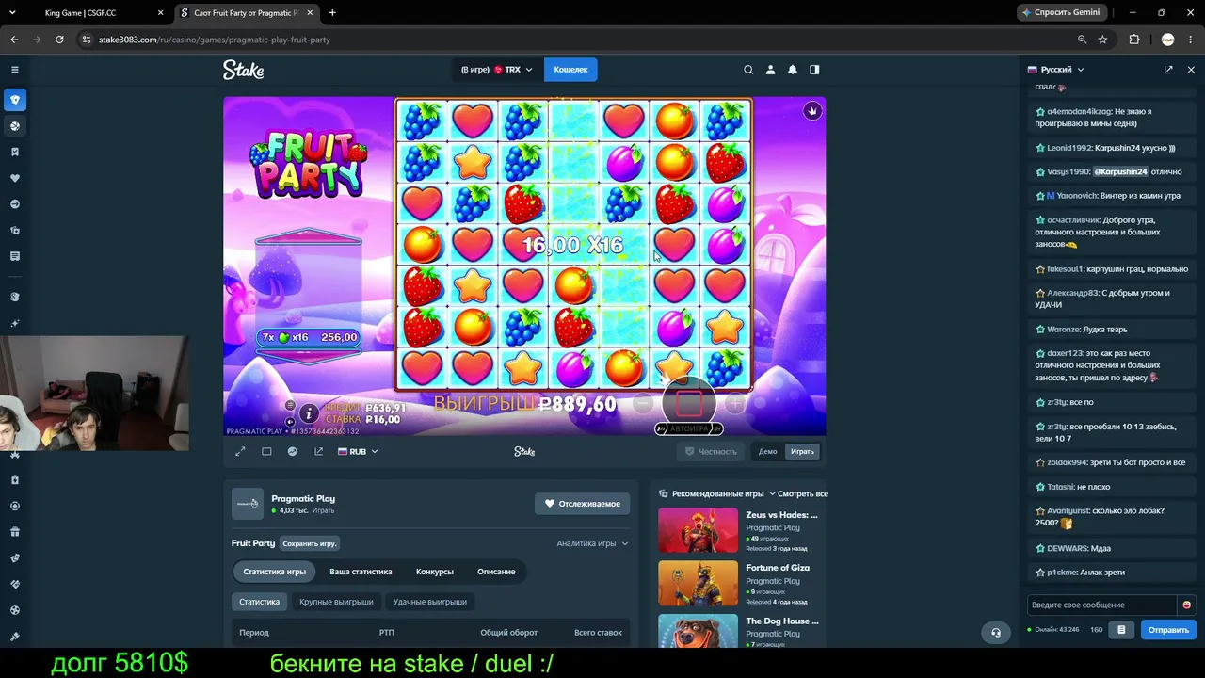Open the chat rules icon

[x=1120, y=630]
